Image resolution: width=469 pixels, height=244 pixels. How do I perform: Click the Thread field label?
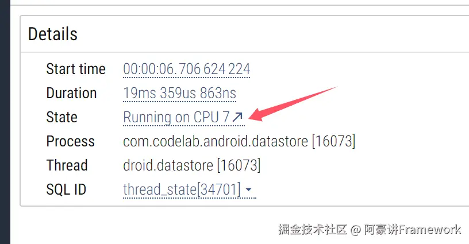pos(67,166)
